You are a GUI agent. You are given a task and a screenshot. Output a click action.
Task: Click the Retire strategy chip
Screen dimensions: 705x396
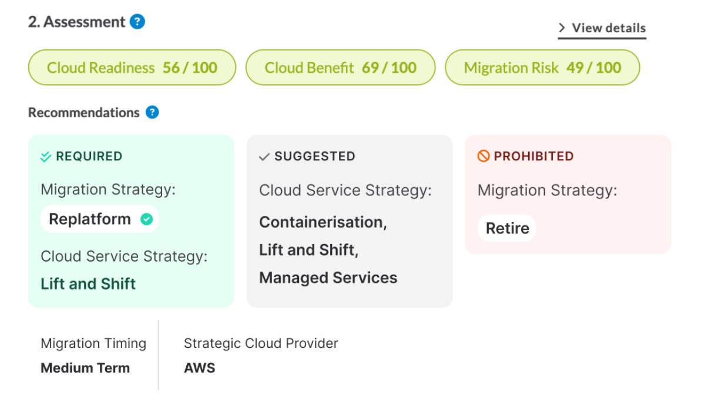pyautogui.click(x=507, y=228)
